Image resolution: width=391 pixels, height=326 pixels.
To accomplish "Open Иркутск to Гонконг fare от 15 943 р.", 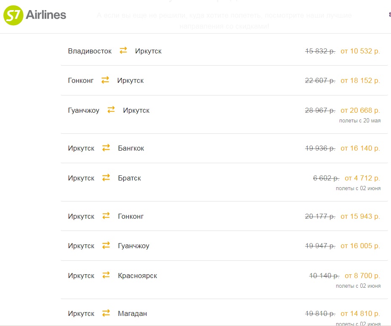I will tap(360, 216).
